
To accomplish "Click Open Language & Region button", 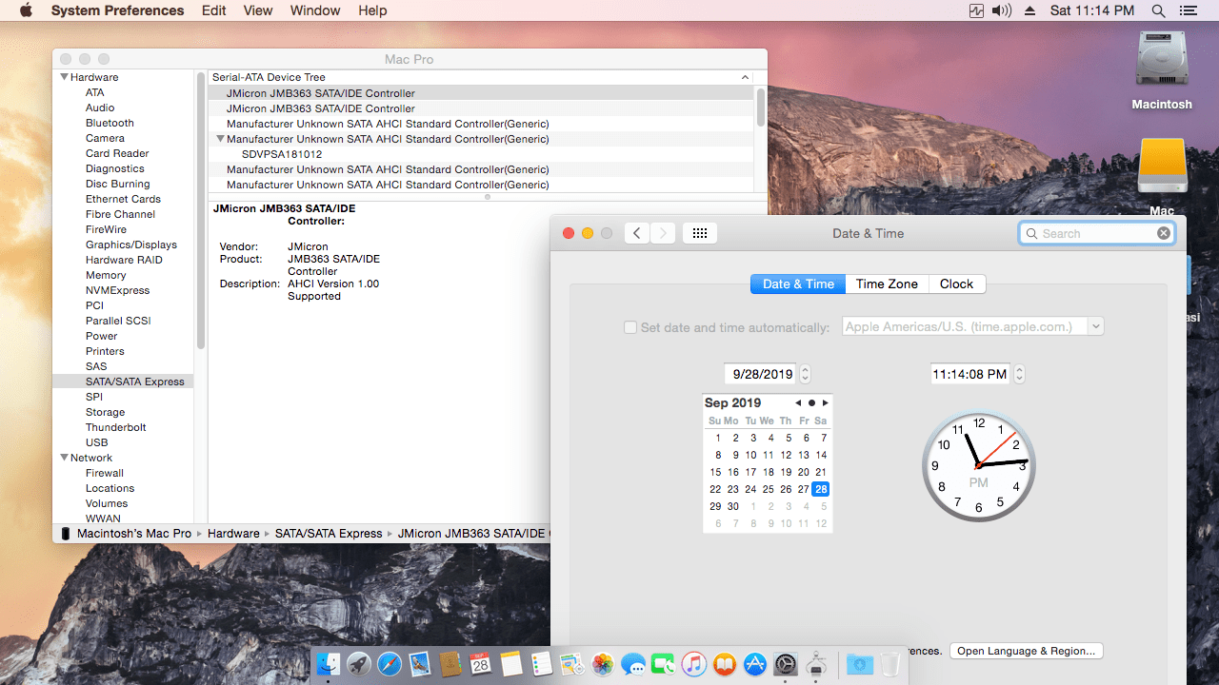I will click(1026, 651).
